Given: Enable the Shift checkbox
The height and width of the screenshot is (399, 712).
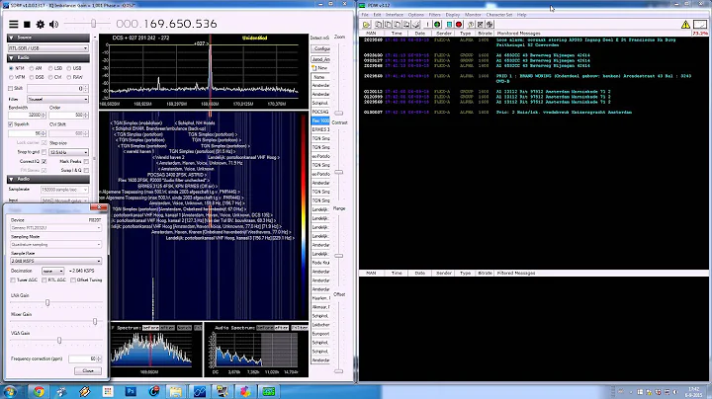Looking at the screenshot, I should point(11,89).
